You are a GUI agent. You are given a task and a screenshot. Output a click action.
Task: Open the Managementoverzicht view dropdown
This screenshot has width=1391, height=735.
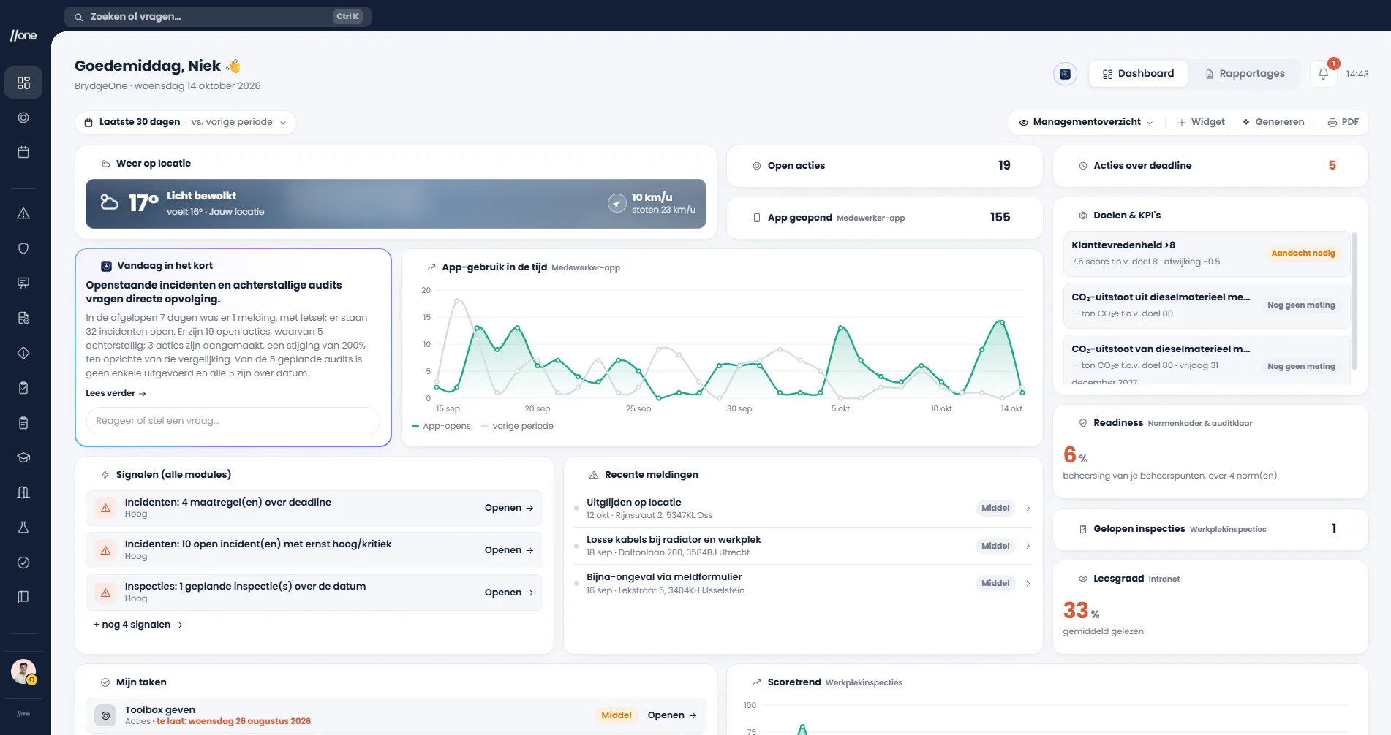tap(1086, 122)
